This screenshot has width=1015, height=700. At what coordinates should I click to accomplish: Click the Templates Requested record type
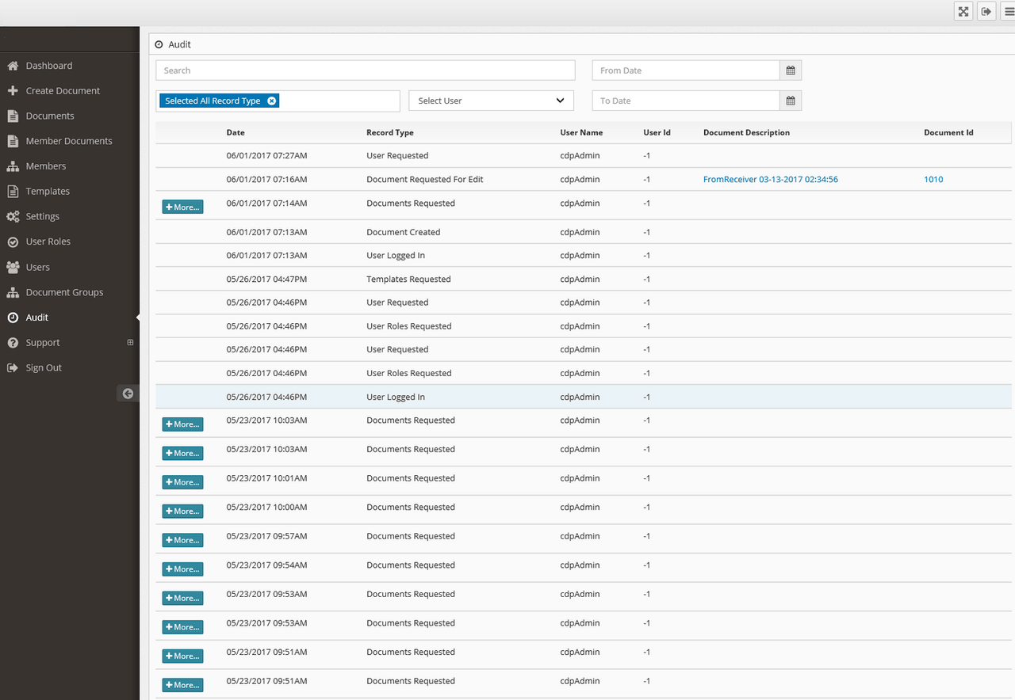[x=408, y=280]
